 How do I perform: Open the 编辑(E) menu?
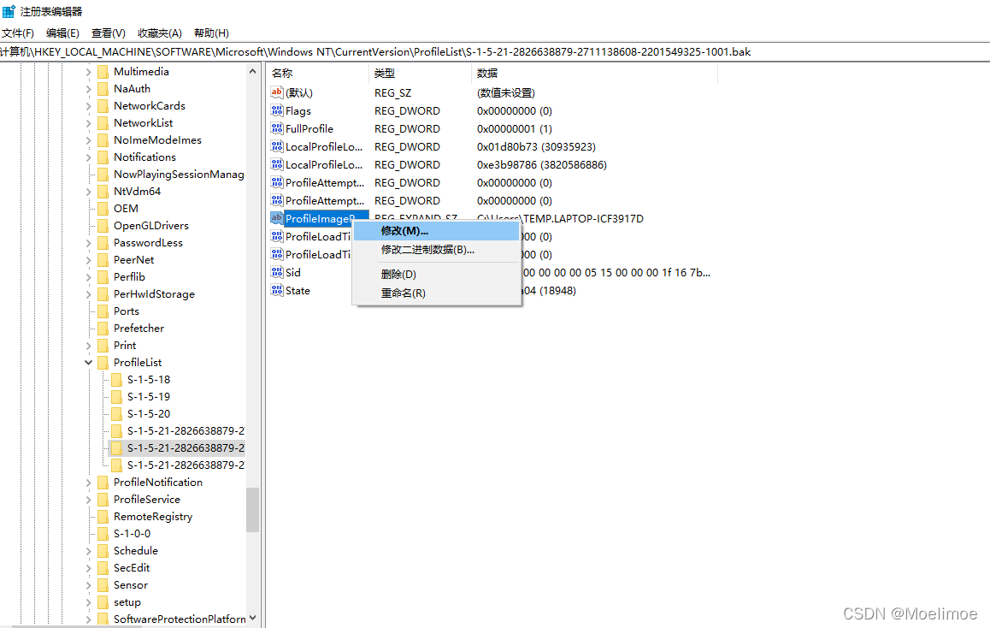point(62,33)
